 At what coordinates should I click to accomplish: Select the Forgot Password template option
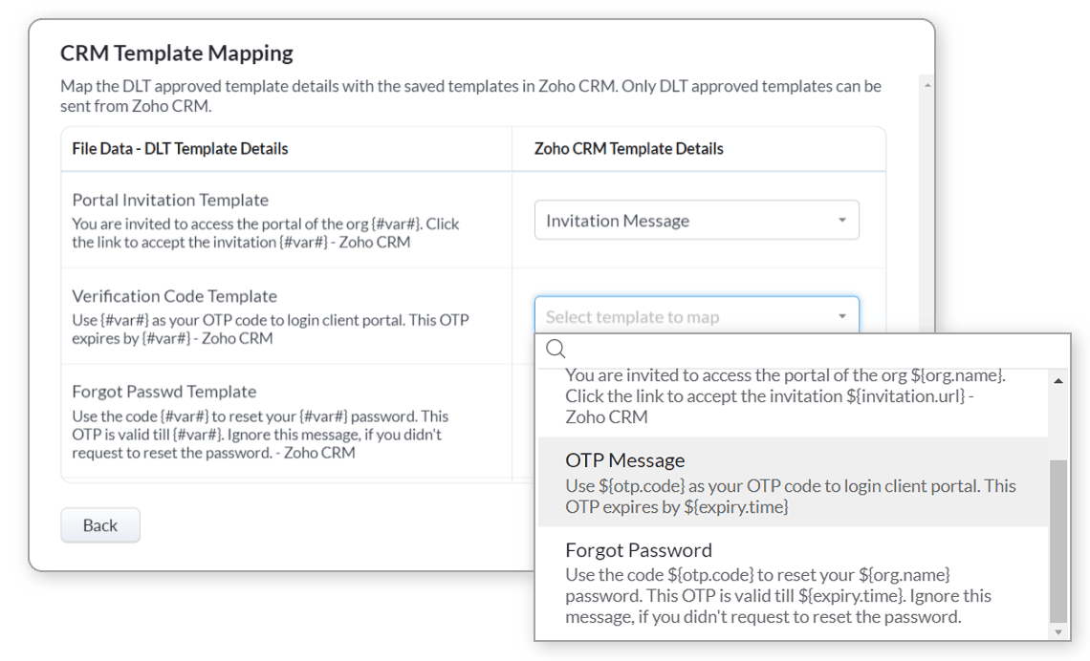(638, 550)
